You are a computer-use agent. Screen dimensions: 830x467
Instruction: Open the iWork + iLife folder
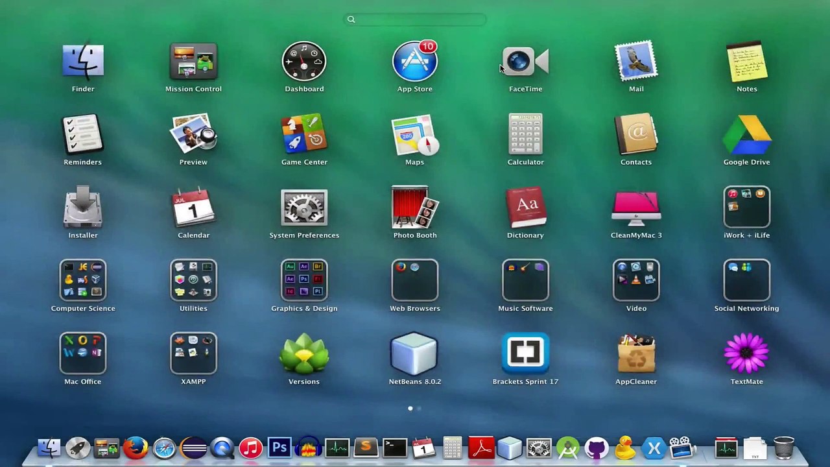coord(747,208)
